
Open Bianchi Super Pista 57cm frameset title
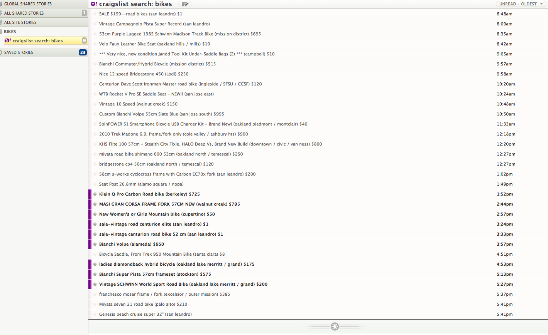click(155, 274)
